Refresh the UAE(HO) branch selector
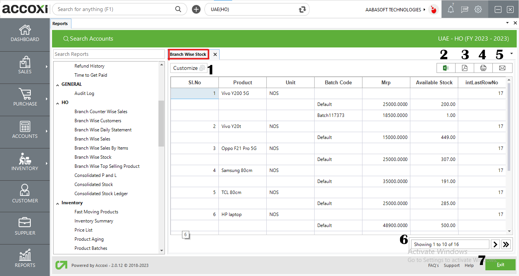Viewport: 519px width, 276px height. [302, 9]
